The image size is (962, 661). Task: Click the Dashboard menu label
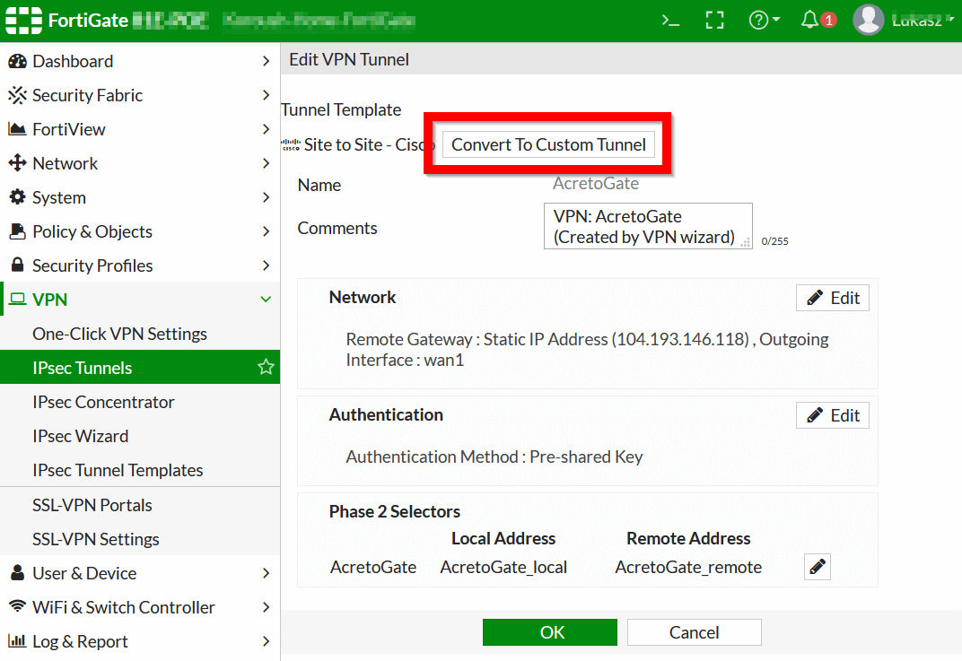pyautogui.click(x=73, y=61)
